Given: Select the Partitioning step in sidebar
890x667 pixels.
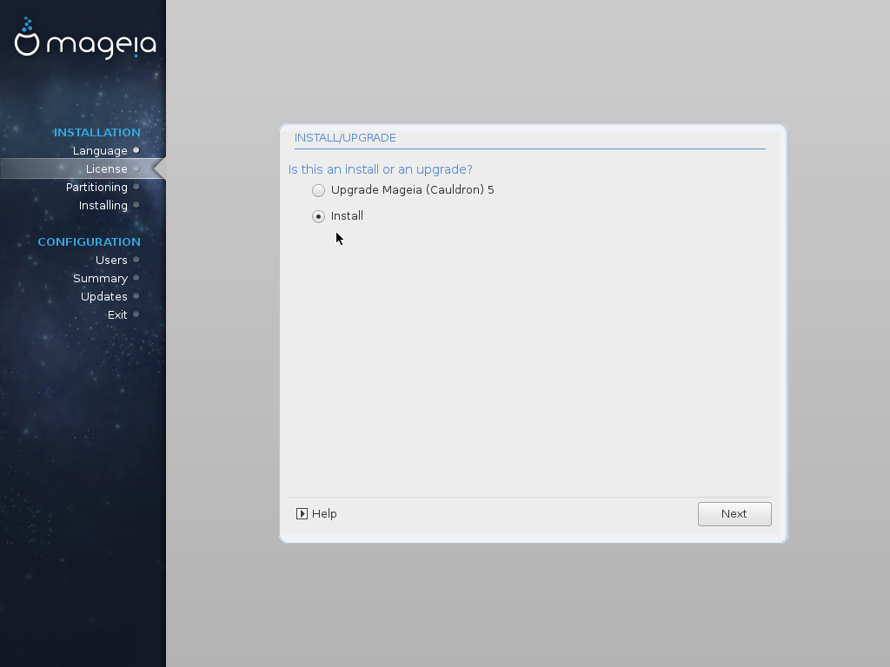Looking at the screenshot, I should coord(96,188).
